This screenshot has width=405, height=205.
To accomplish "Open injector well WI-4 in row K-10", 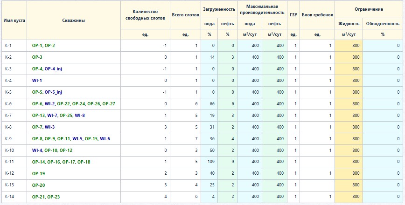I will point(37,150).
